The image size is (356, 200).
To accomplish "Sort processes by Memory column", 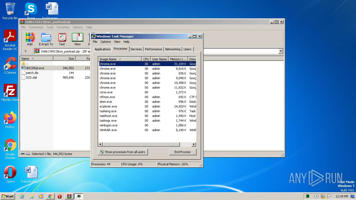I will pos(178,59).
